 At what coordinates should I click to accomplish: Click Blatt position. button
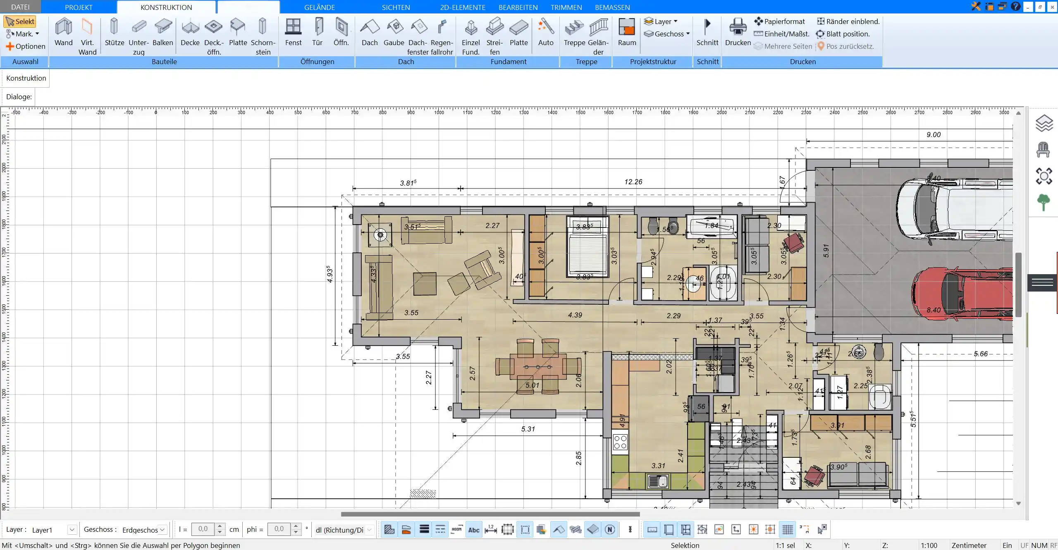coord(843,34)
